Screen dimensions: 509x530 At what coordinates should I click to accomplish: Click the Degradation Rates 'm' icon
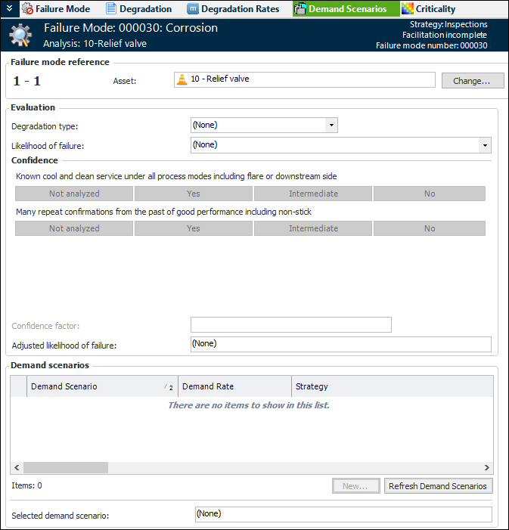(192, 9)
